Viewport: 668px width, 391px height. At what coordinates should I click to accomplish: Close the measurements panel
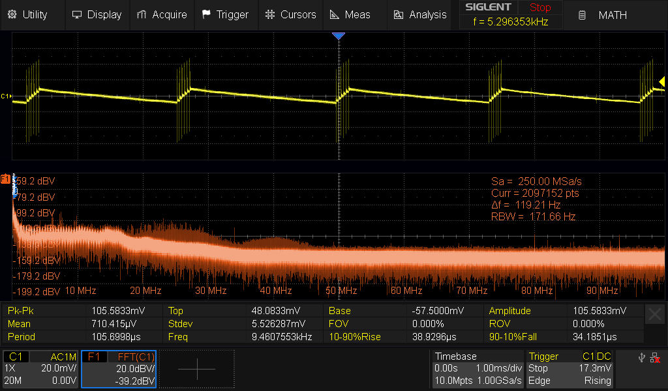(655, 315)
